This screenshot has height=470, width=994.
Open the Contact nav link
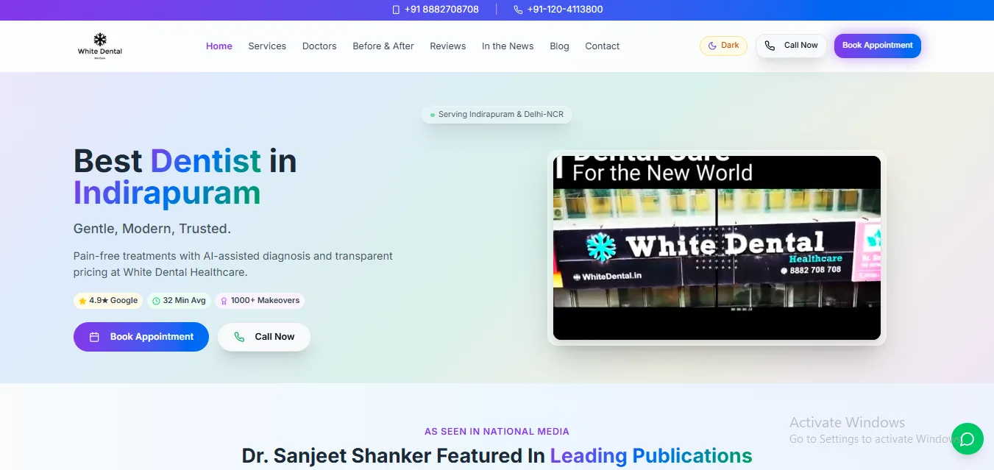pos(603,46)
